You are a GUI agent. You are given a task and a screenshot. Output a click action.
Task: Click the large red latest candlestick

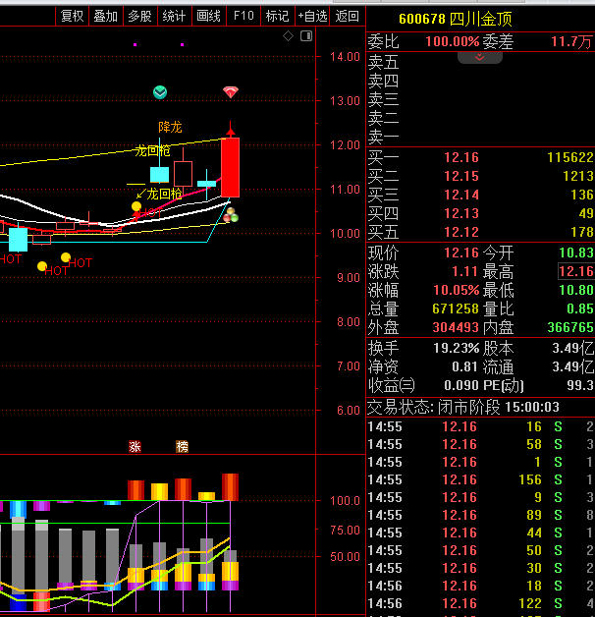tap(231, 167)
